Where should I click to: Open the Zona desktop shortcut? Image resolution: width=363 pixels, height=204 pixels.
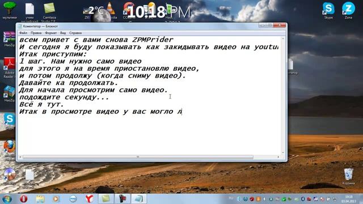(x=348, y=10)
